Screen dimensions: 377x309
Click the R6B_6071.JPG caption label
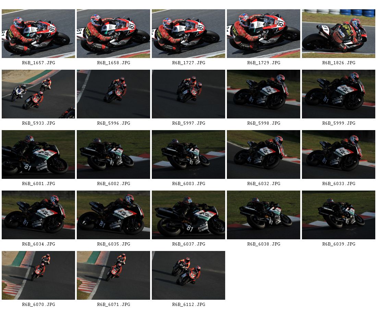tap(113, 305)
